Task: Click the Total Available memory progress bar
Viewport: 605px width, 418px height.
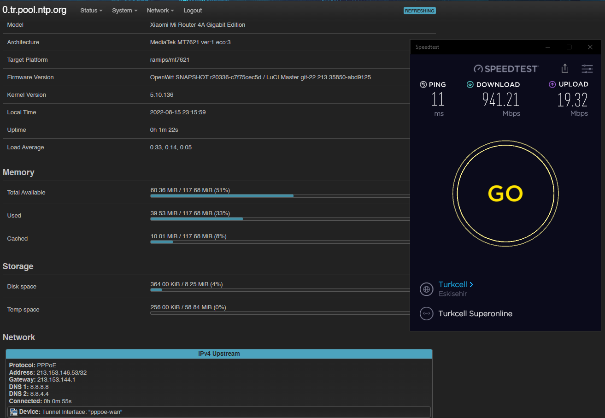Action: (x=280, y=196)
